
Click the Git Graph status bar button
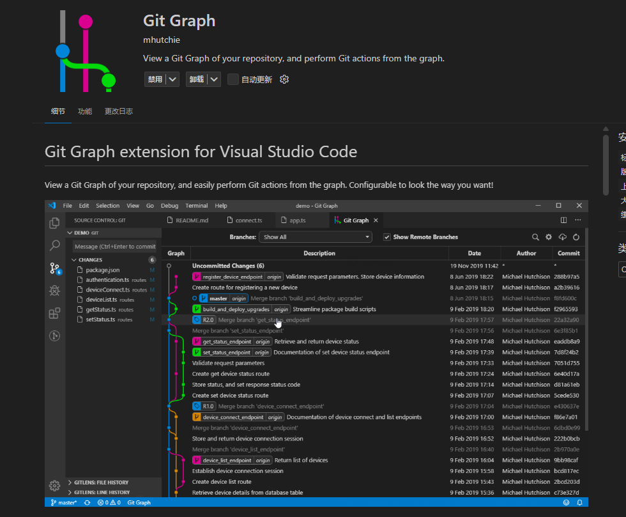pos(139,502)
